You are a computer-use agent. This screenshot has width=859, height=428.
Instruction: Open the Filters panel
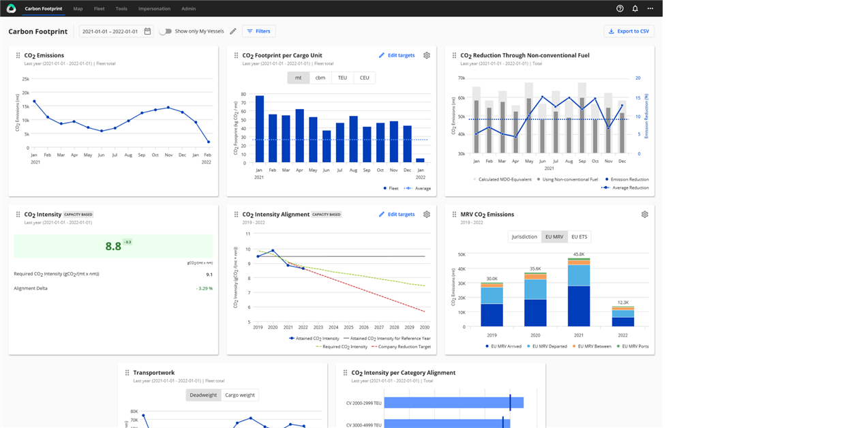[258, 31]
